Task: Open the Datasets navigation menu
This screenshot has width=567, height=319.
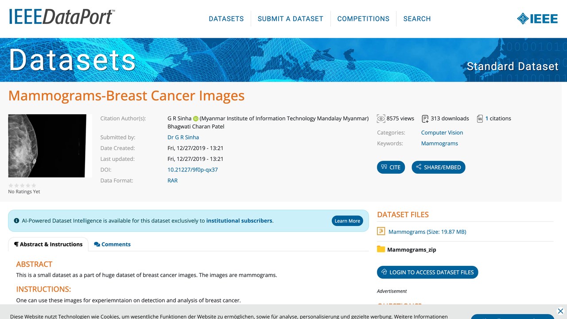Action: 226,19
